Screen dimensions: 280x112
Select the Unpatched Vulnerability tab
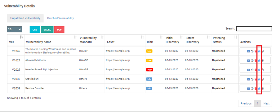coord(25,18)
